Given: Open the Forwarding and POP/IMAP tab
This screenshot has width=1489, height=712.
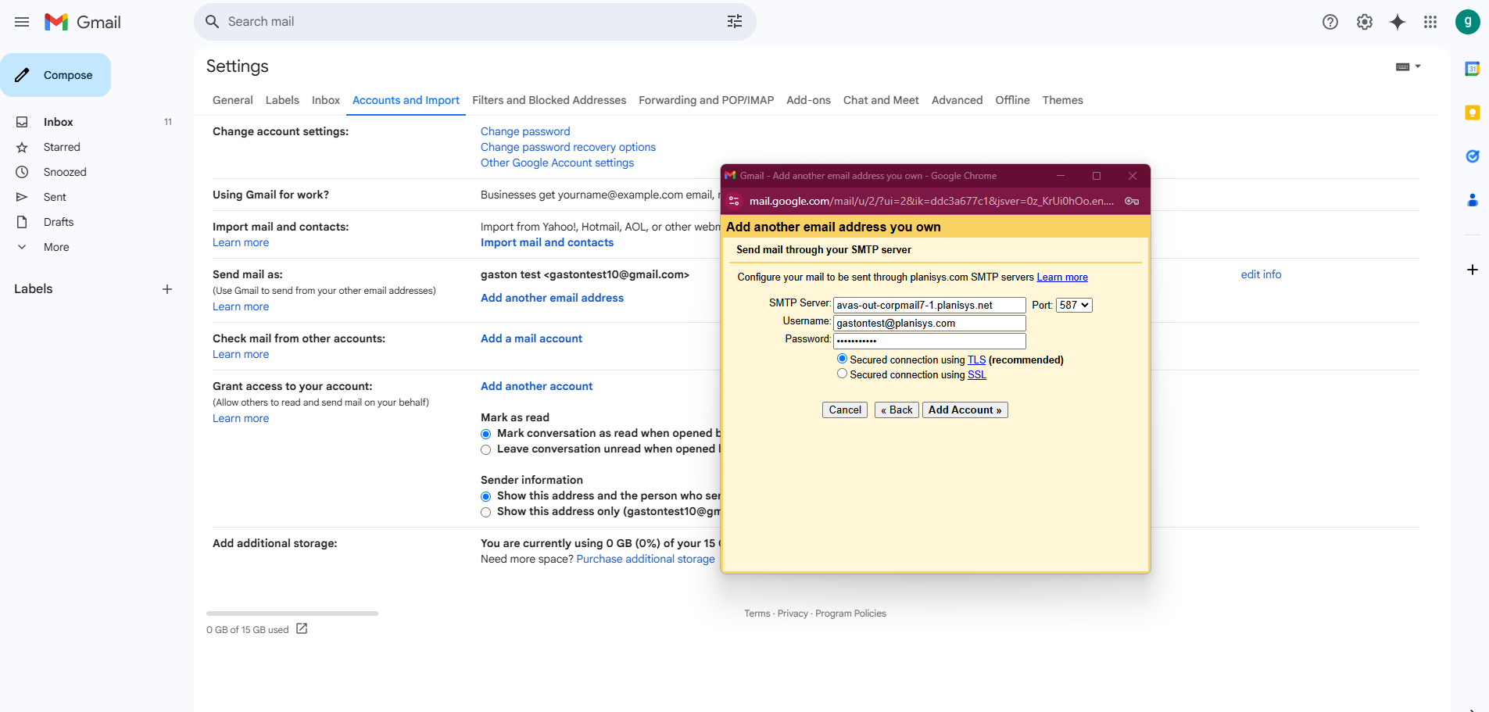Looking at the screenshot, I should coord(706,100).
